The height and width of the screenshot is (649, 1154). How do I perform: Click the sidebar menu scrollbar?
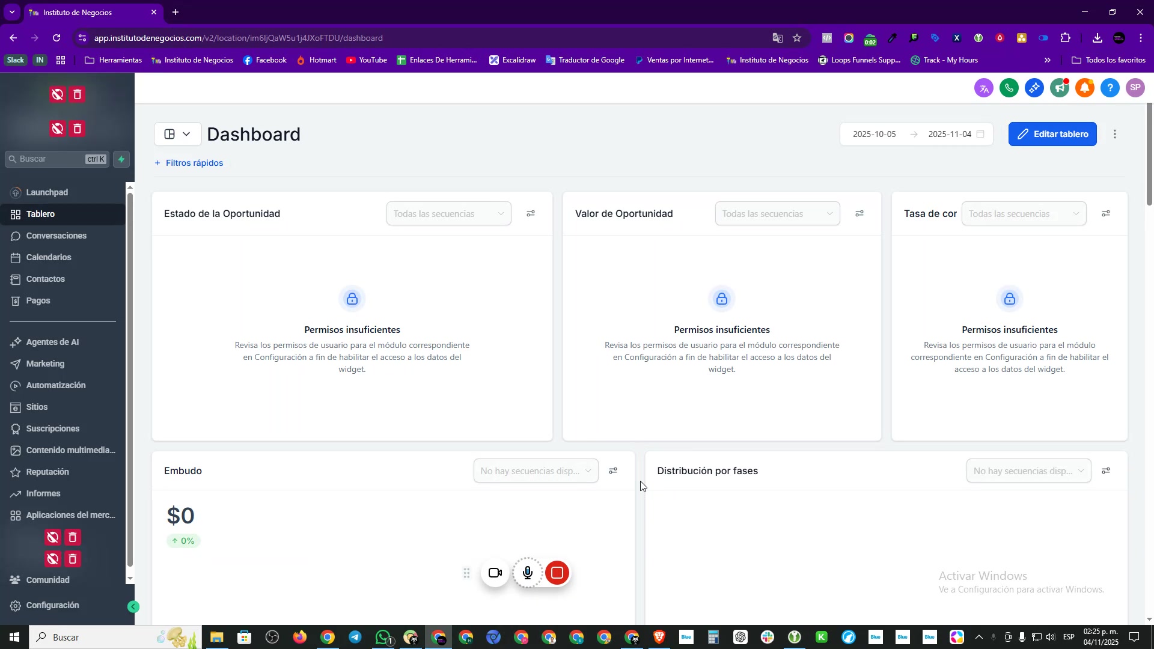[x=130, y=379]
